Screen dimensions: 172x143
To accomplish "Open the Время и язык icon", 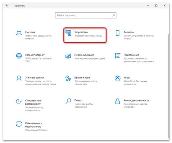I will pyautogui.click(x=68, y=78).
